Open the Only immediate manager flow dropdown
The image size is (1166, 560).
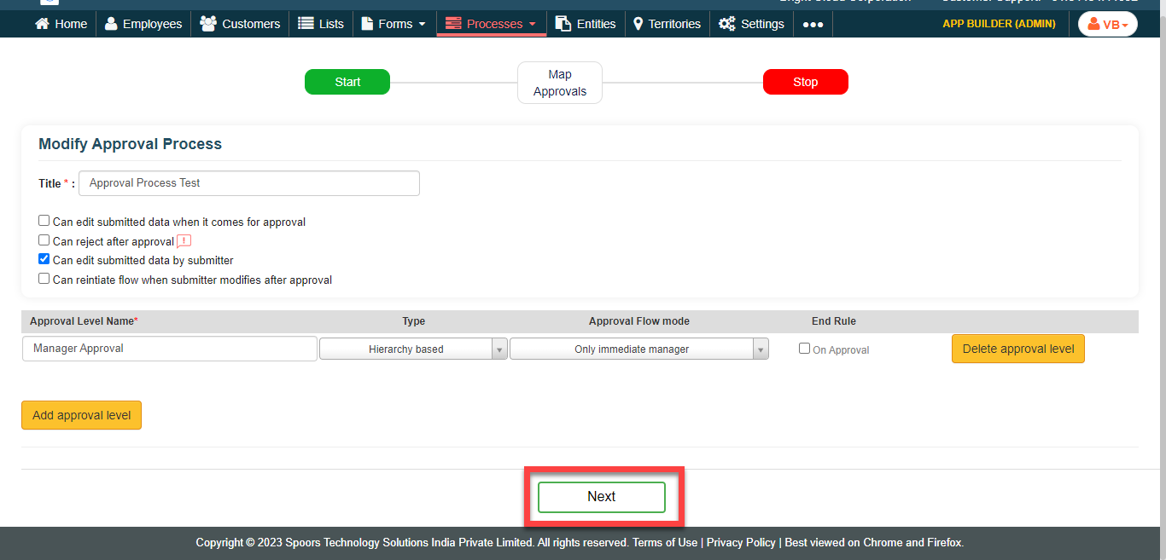[x=638, y=349]
